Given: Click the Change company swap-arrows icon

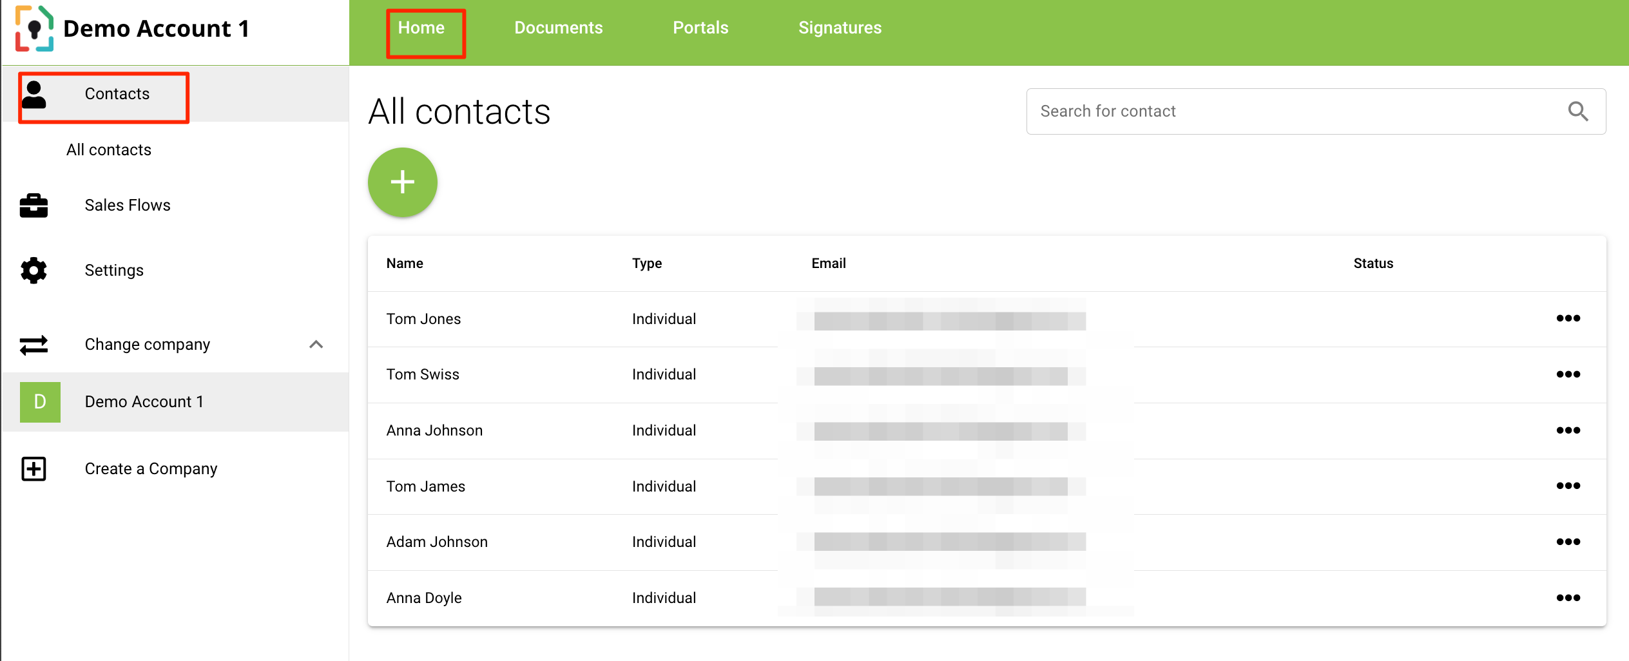Looking at the screenshot, I should pos(33,345).
